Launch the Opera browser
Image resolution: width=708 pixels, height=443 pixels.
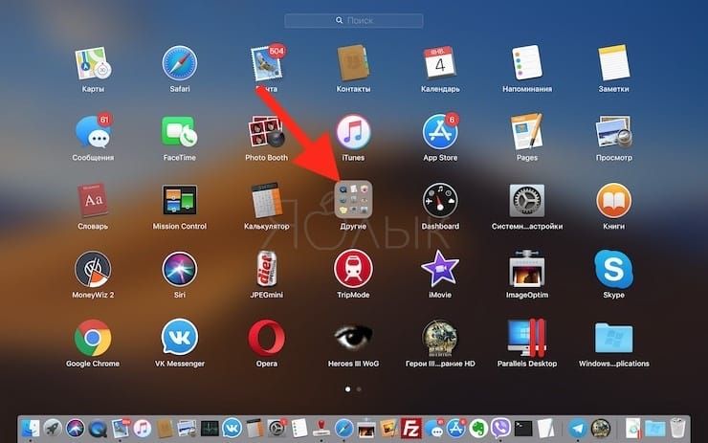(266, 338)
